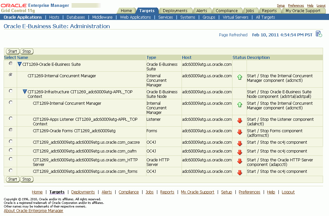Select radio for the _forms row

11,171
